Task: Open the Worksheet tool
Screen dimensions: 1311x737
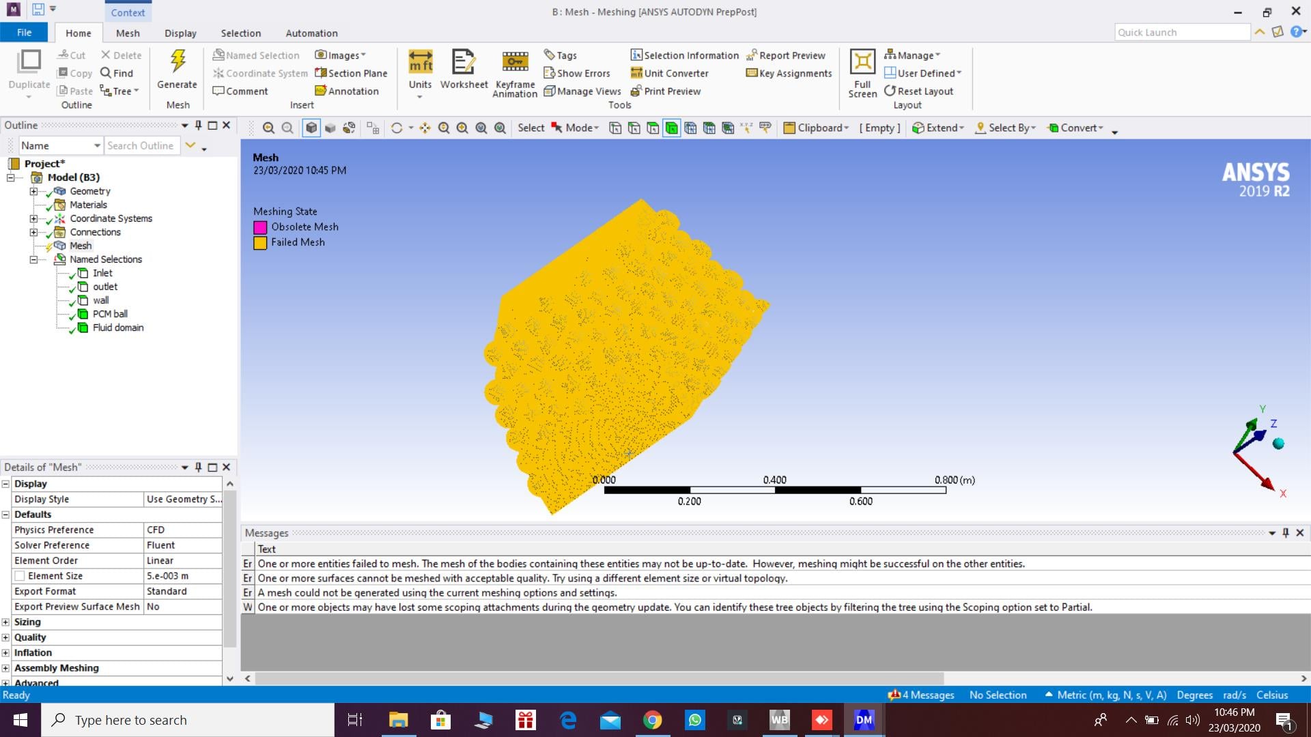Action: (464, 62)
